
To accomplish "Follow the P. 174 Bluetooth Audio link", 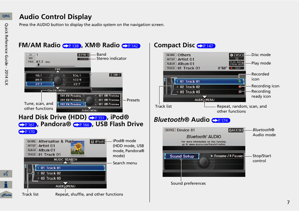I will [221, 120].
